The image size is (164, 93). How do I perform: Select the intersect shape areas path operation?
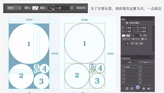[137, 44]
